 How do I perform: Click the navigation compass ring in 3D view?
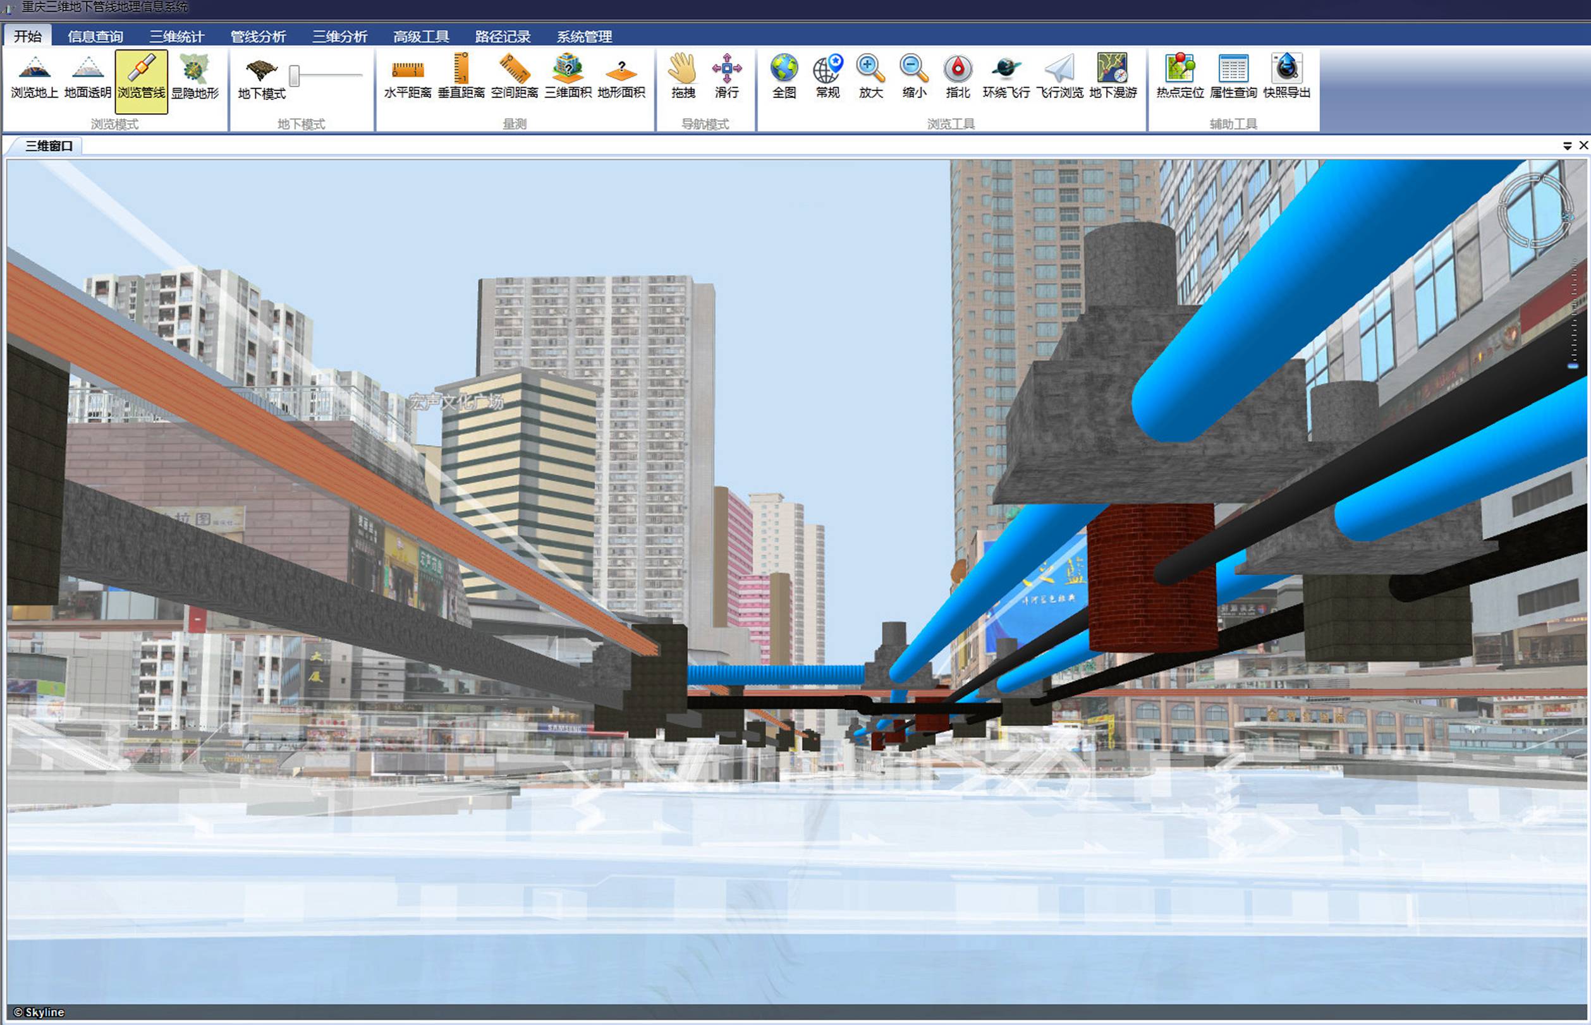[1535, 210]
